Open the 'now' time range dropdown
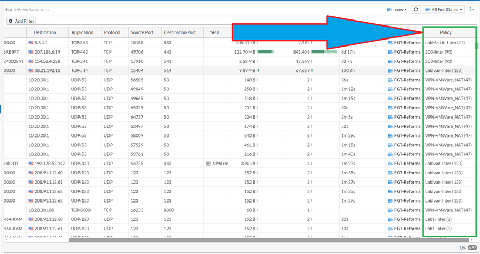Image resolution: width=480 pixels, height=254 pixels. click(400, 10)
